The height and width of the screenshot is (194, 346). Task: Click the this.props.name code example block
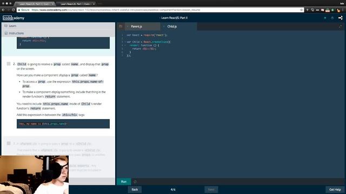point(63,124)
